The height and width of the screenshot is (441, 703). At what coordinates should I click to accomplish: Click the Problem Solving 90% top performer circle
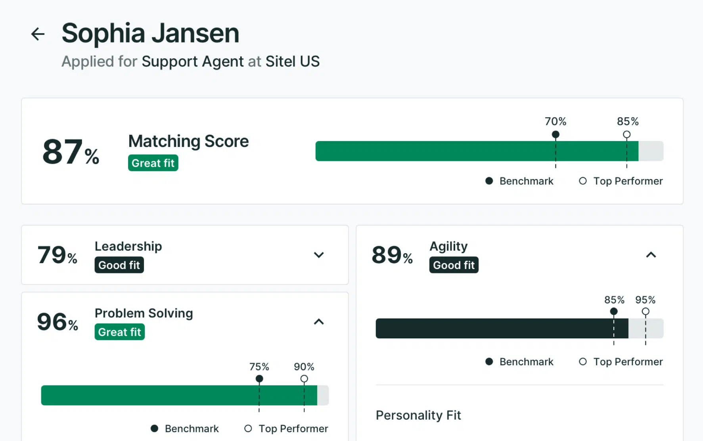coord(304,379)
